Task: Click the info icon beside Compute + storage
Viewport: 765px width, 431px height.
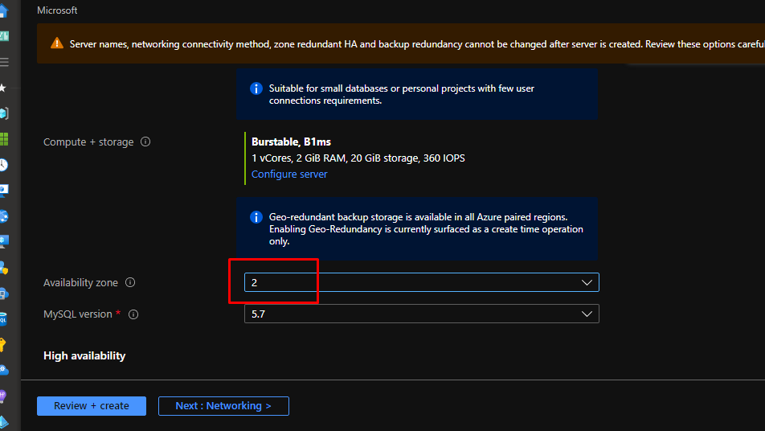Action: [145, 142]
